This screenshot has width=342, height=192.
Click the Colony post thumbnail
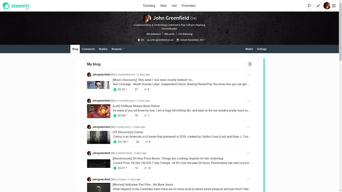click(99, 137)
